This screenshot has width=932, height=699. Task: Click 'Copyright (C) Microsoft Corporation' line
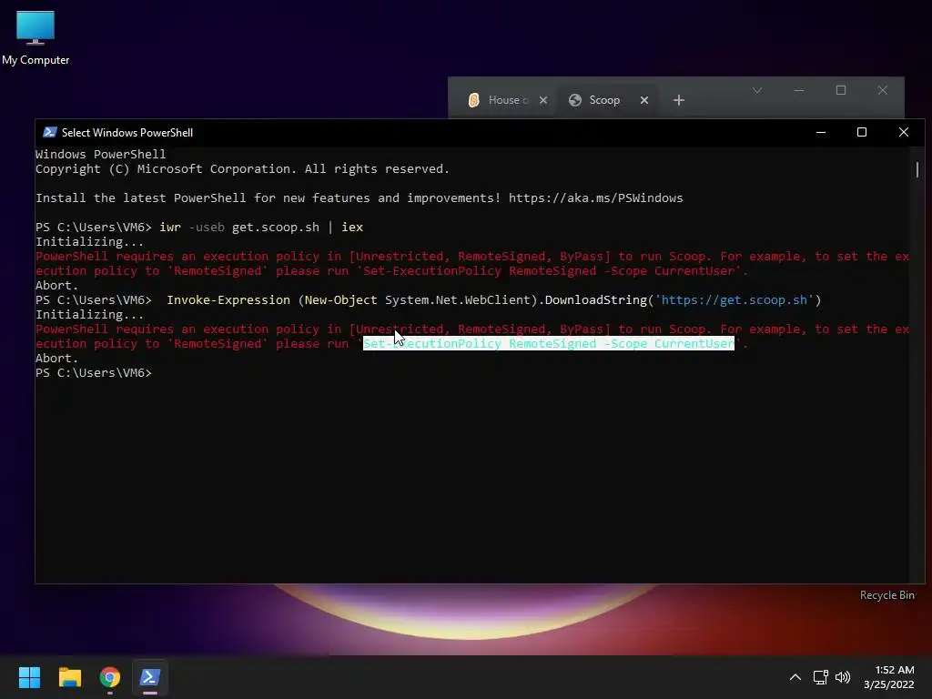(x=242, y=168)
